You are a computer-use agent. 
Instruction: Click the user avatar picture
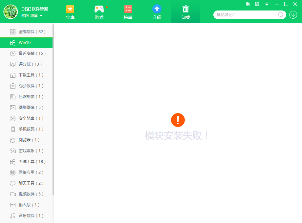click(11, 12)
